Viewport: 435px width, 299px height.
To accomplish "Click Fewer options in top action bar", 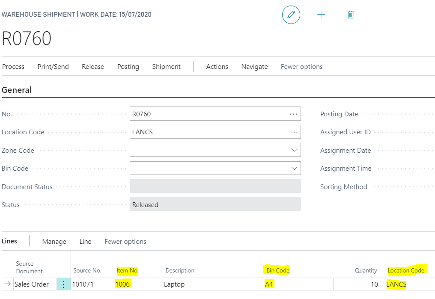I will click(x=301, y=67).
